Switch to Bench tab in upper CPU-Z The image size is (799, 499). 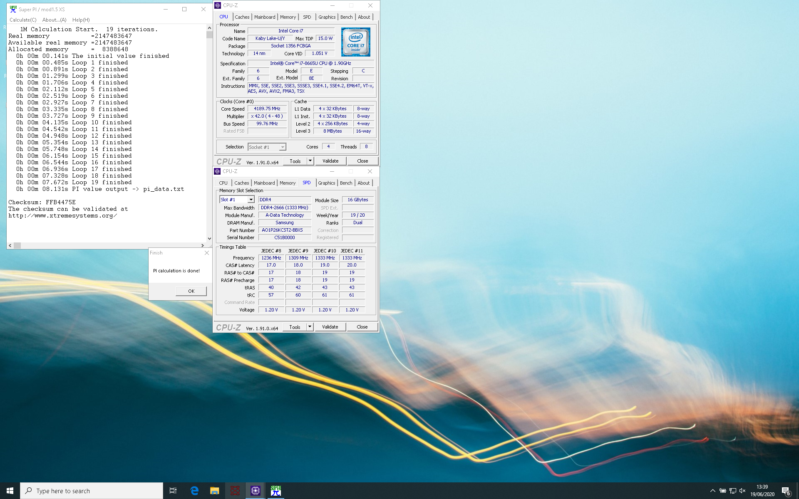[x=346, y=17]
